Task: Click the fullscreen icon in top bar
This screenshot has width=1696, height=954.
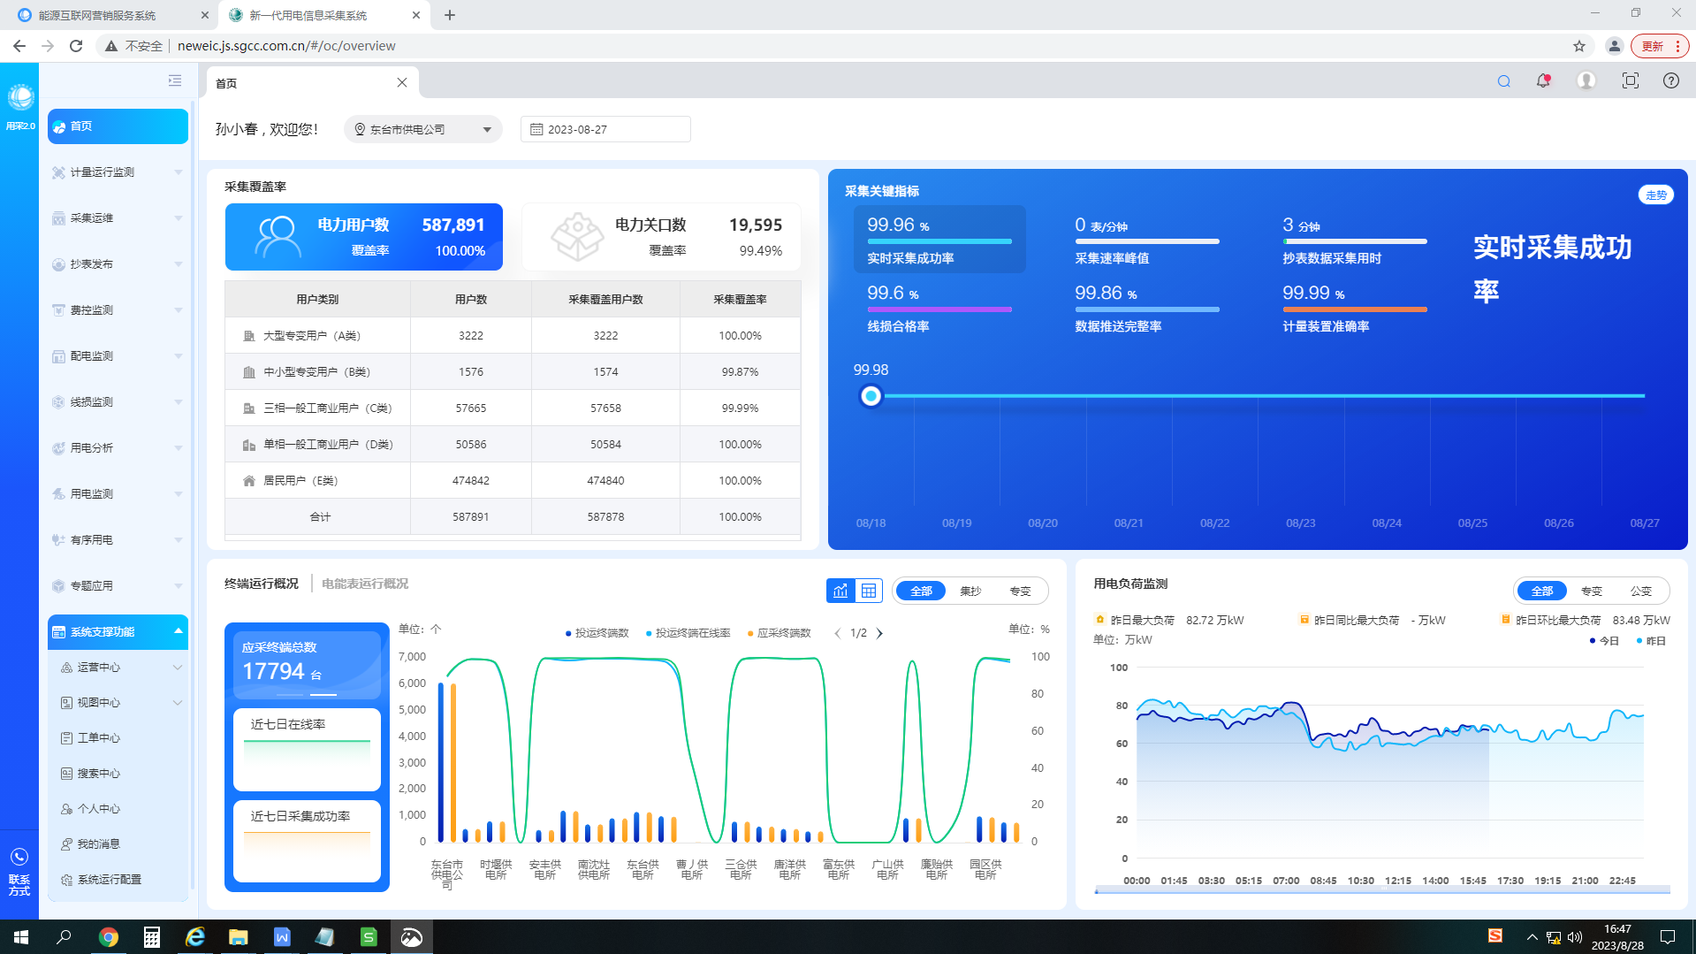Action: [1630, 81]
